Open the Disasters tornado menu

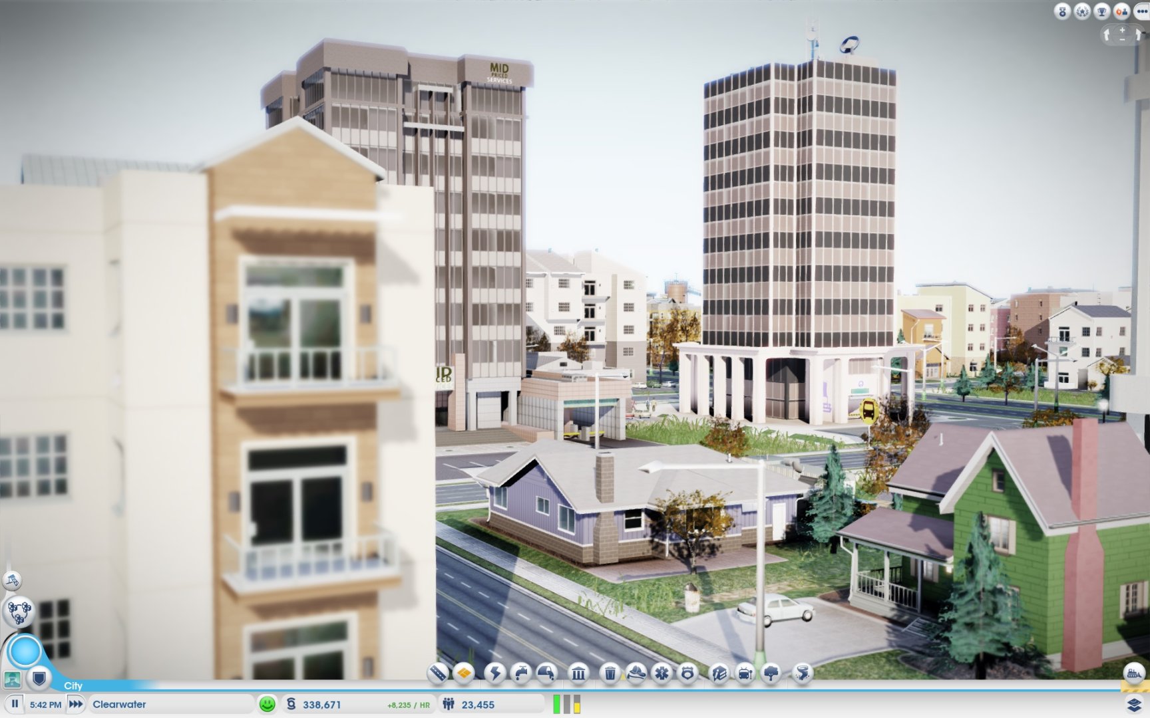tap(803, 673)
